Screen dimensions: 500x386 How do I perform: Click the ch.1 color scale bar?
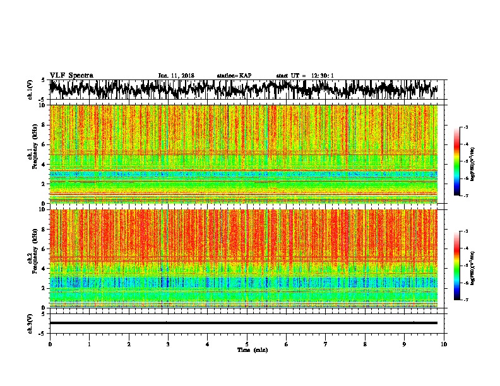(457, 161)
